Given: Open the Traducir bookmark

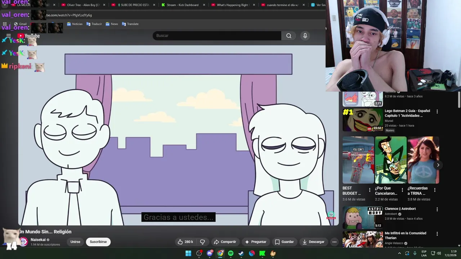Looking at the screenshot, I should click(94, 24).
